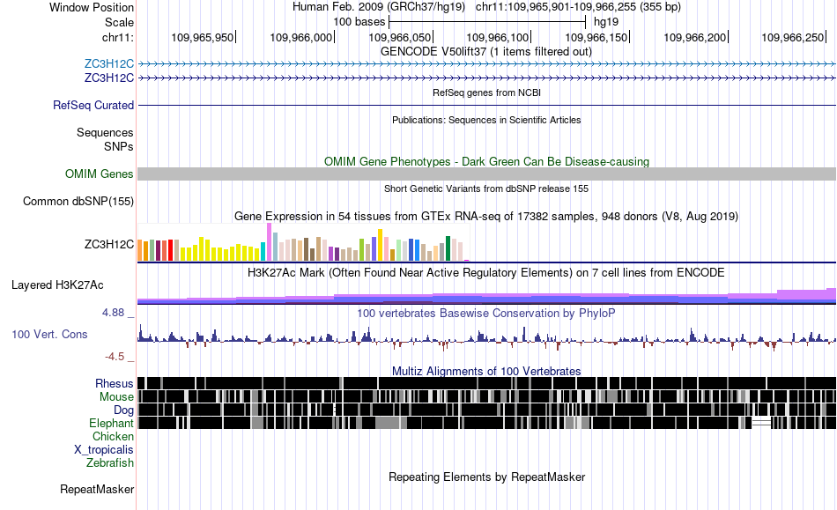Image resolution: width=837 pixels, height=510 pixels.
Task: Click the Elephant alignment block row
Action: point(487,423)
